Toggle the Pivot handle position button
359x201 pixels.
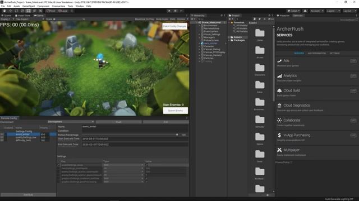pyautogui.click(x=51, y=11)
